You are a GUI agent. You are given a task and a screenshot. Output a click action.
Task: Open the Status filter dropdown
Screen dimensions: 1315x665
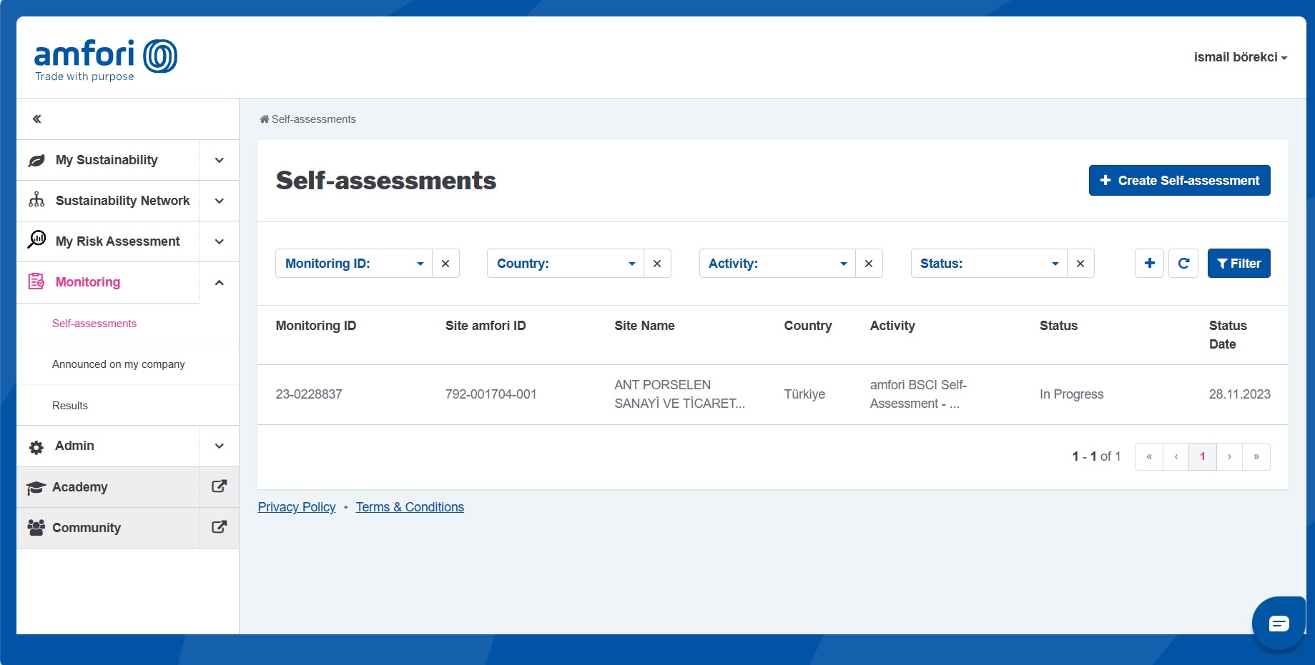tap(989, 264)
